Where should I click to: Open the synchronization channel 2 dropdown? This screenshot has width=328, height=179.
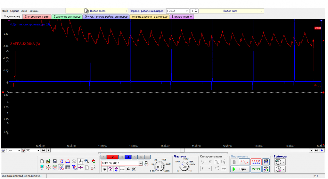206,168
